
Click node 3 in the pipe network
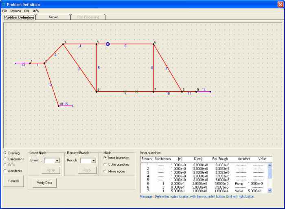coord(63,44)
